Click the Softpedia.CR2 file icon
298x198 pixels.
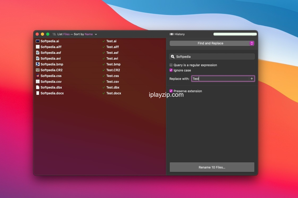38,70
